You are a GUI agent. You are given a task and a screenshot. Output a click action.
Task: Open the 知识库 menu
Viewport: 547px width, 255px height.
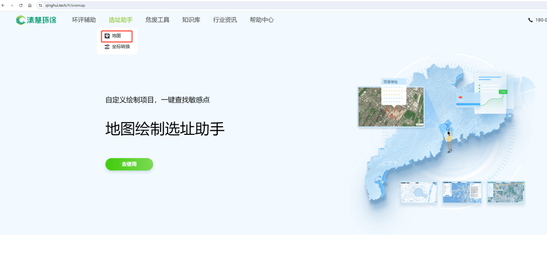point(191,20)
